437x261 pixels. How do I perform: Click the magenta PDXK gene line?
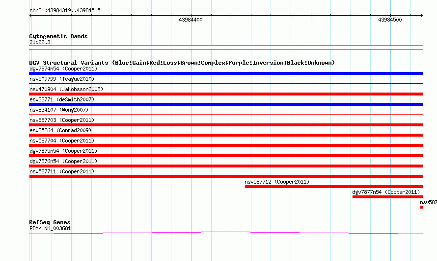[x=226, y=233]
